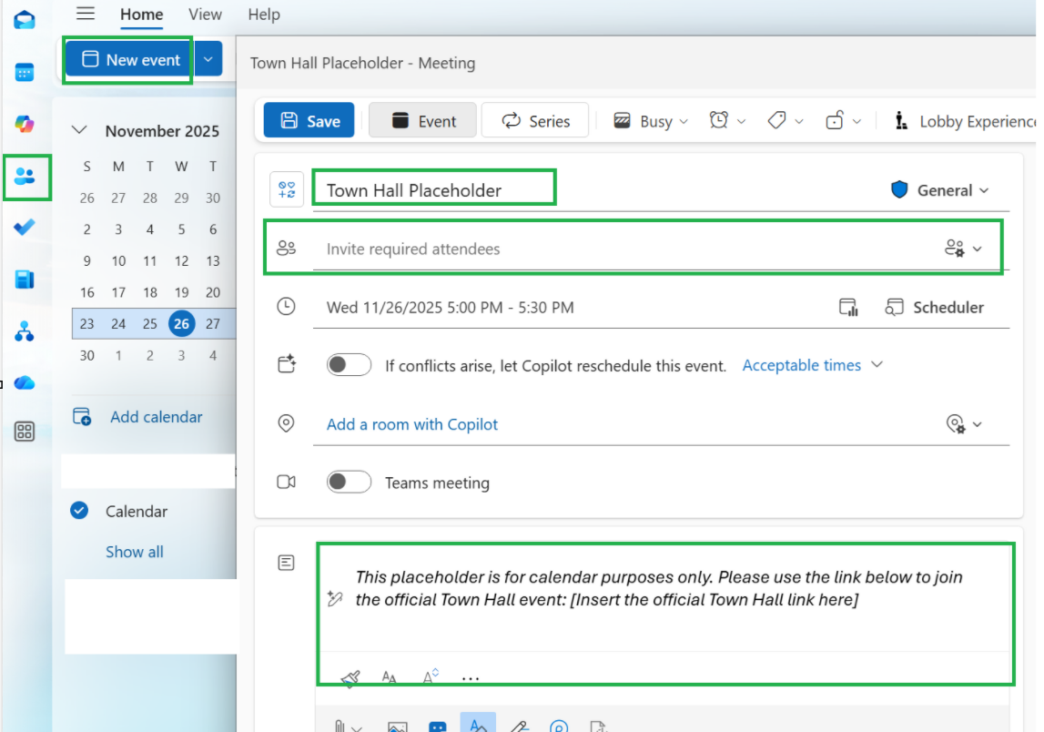Click Add a room with Copilot

coord(412,424)
